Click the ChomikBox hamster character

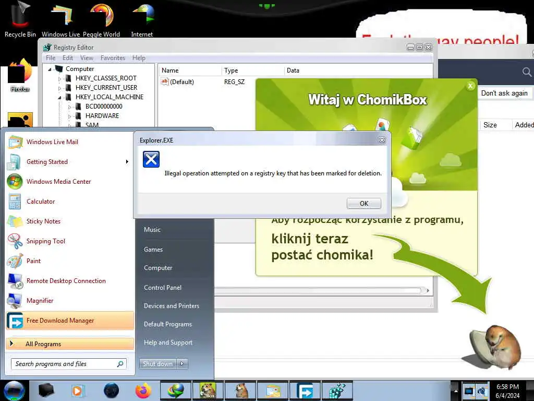pyautogui.click(x=495, y=347)
